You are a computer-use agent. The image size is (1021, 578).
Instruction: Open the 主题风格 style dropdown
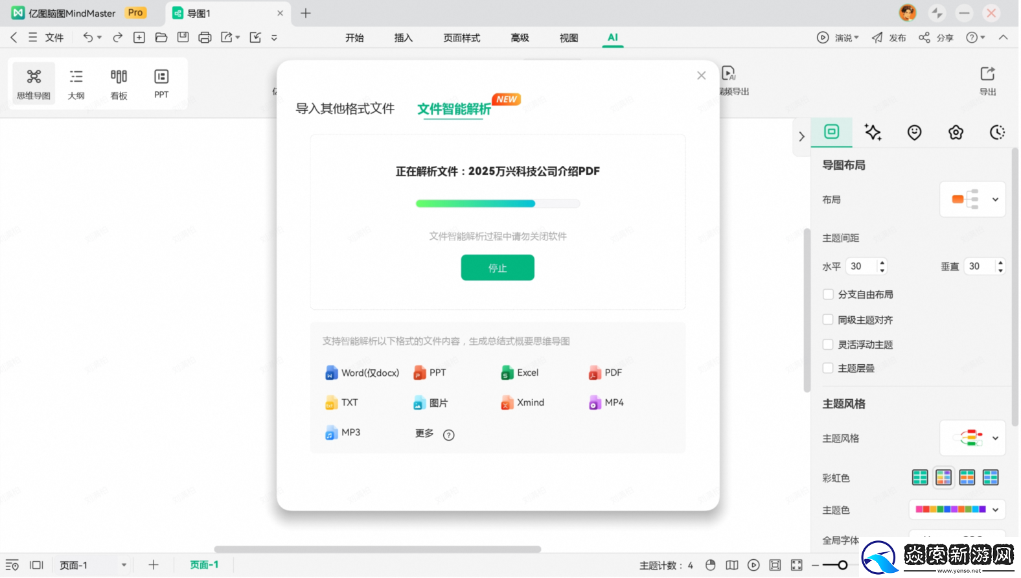pyautogui.click(x=972, y=438)
